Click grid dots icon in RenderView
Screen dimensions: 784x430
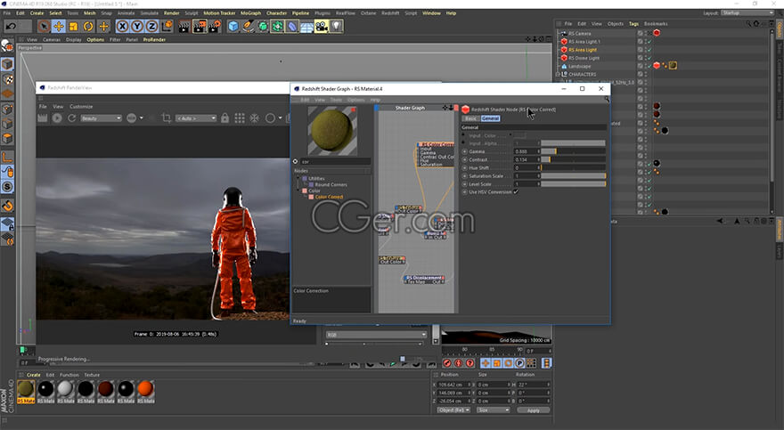pyautogui.click(x=240, y=118)
